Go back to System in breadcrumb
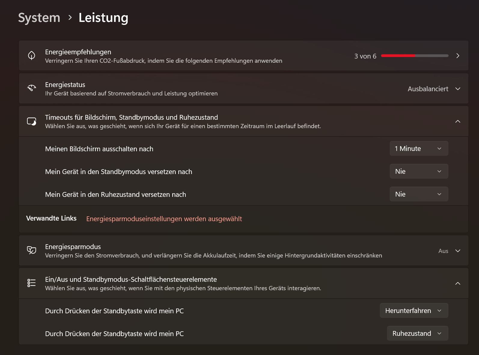The height and width of the screenshot is (355, 479). coord(39,18)
